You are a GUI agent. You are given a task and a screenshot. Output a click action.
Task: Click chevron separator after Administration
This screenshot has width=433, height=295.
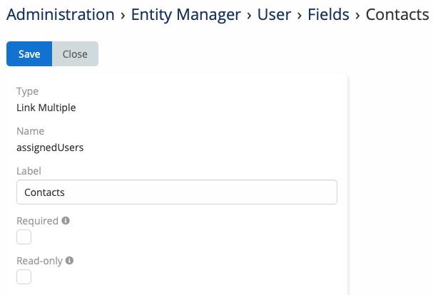(123, 15)
